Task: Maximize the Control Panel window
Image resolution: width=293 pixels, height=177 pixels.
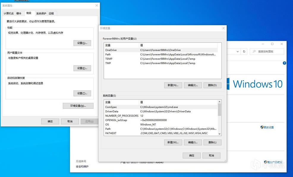Action: click(272, 44)
